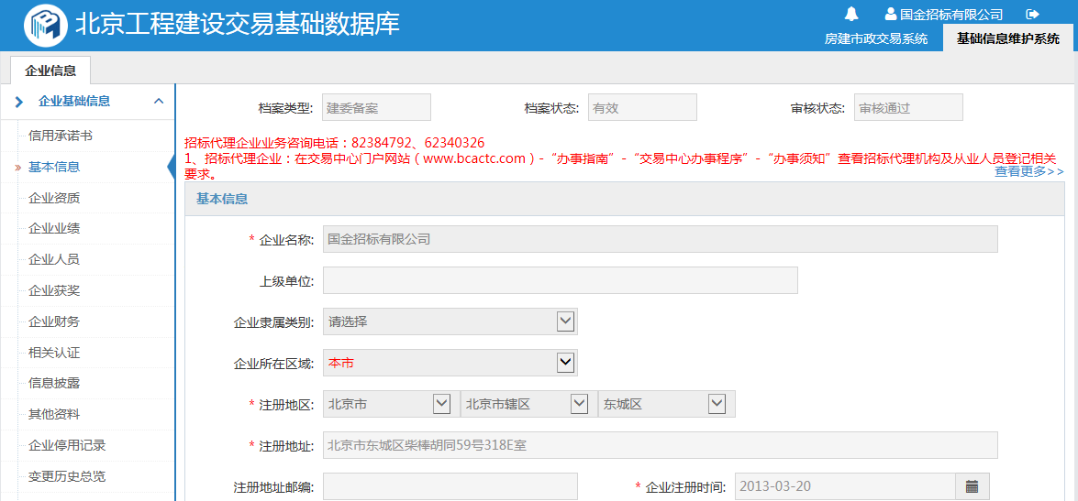Click the arrow icon beside 企业基础信息
This screenshot has height=501, width=1078.
pos(19,102)
